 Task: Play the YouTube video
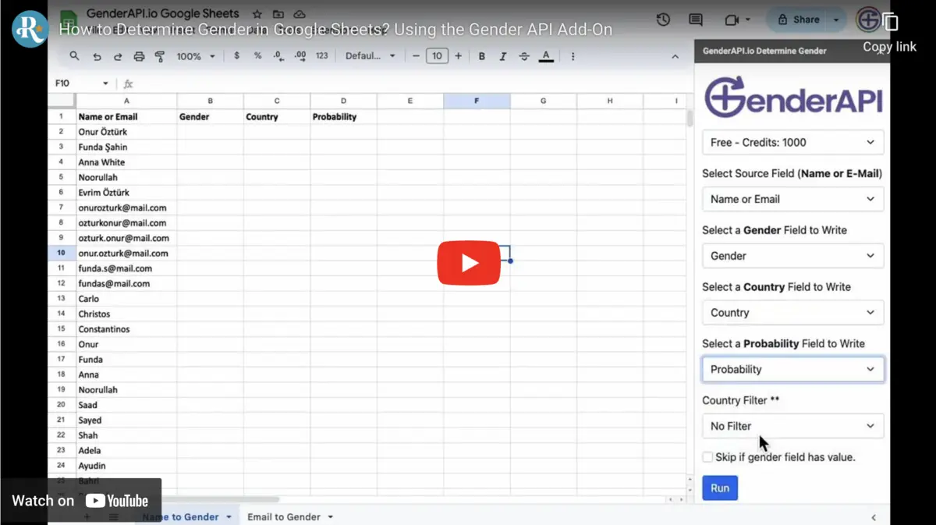468,263
